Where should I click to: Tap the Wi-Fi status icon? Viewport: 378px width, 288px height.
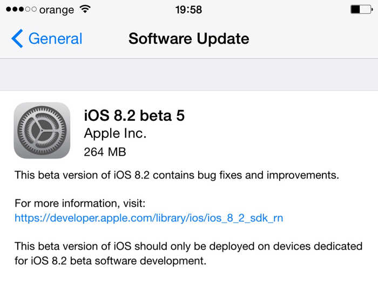pyautogui.click(x=85, y=9)
